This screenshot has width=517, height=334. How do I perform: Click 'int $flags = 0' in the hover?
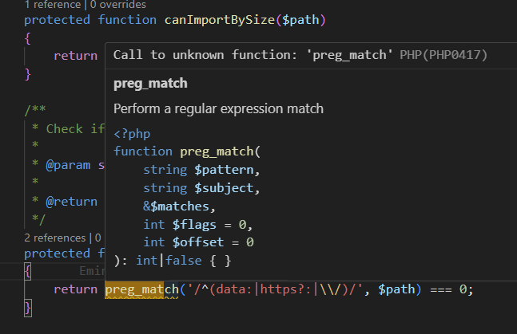(x=197, y=224)
